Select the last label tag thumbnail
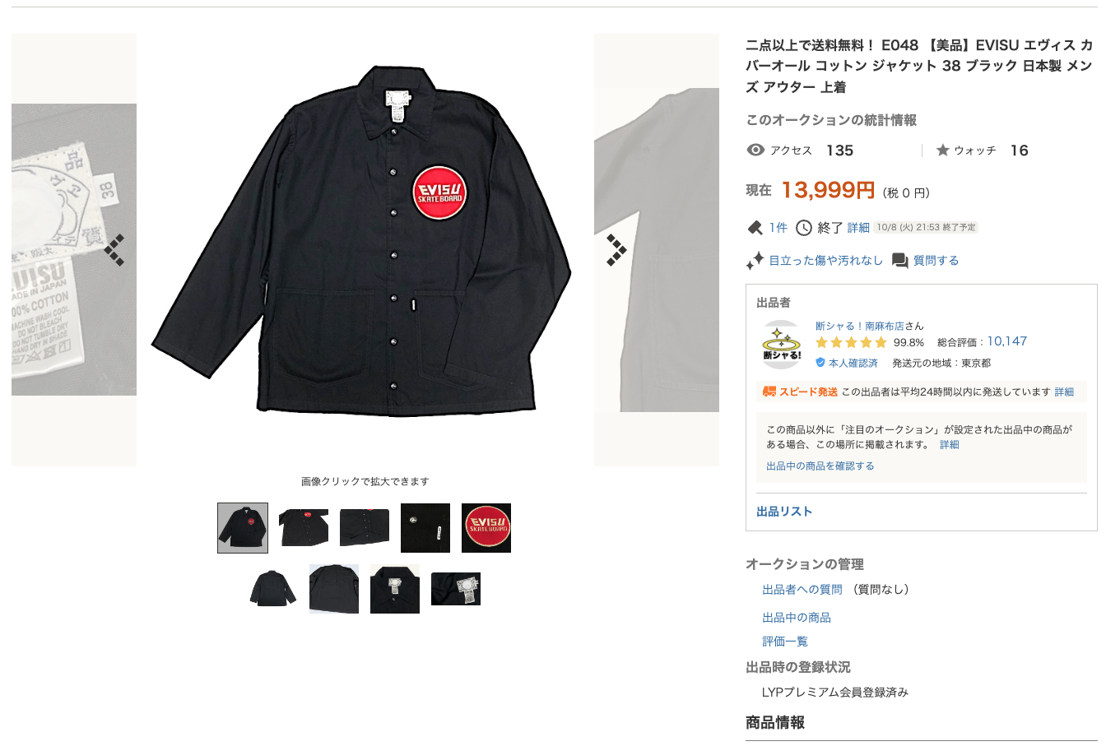Screen dimensions: 1106x746 point(456,589)
